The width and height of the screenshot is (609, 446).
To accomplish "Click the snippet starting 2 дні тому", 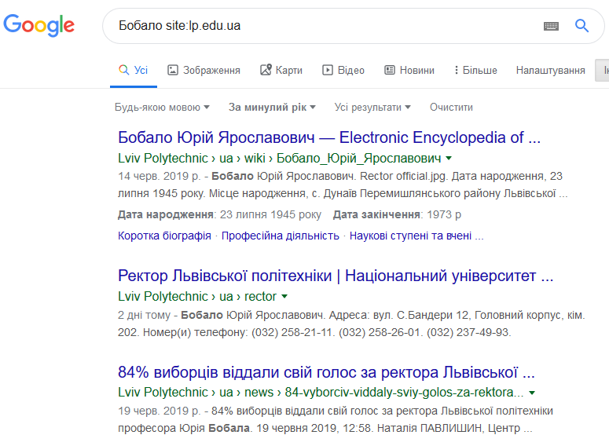I will [x=351, y=324].
